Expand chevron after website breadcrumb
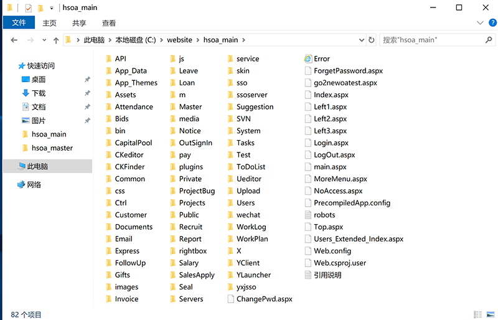This screenshot has width=498, height=320. tap(198, 40)
